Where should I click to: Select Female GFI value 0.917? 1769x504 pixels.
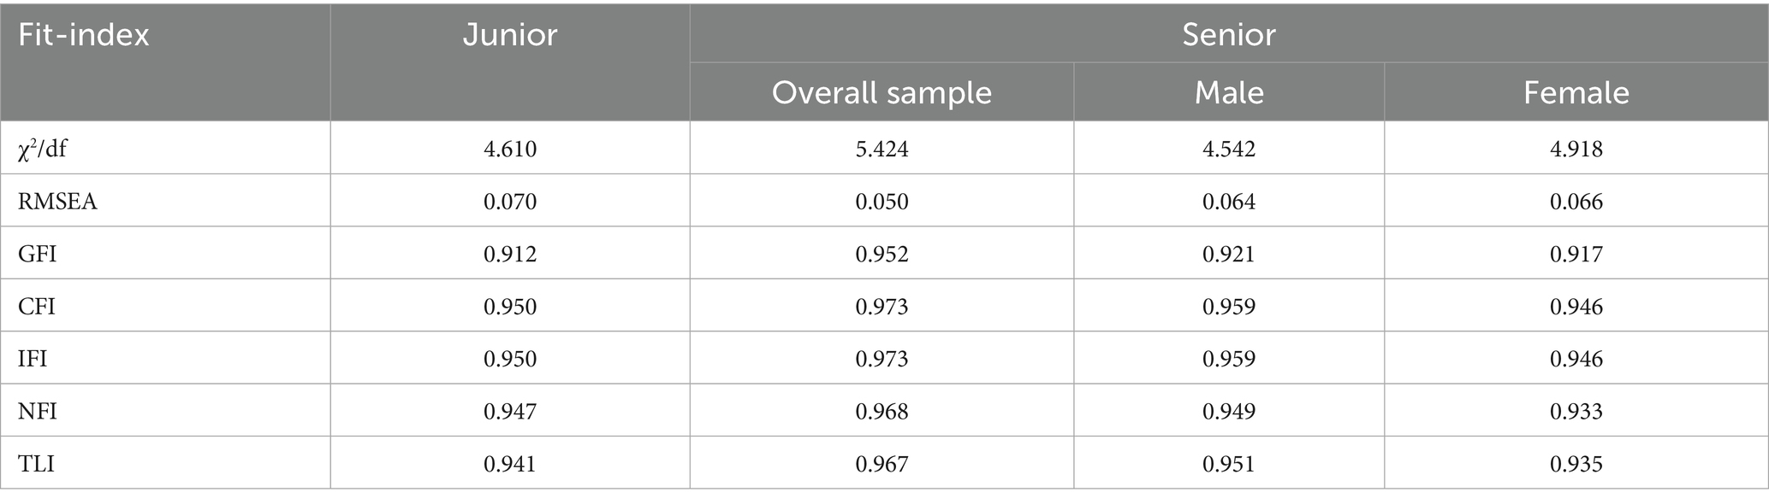pos(1576,255)
